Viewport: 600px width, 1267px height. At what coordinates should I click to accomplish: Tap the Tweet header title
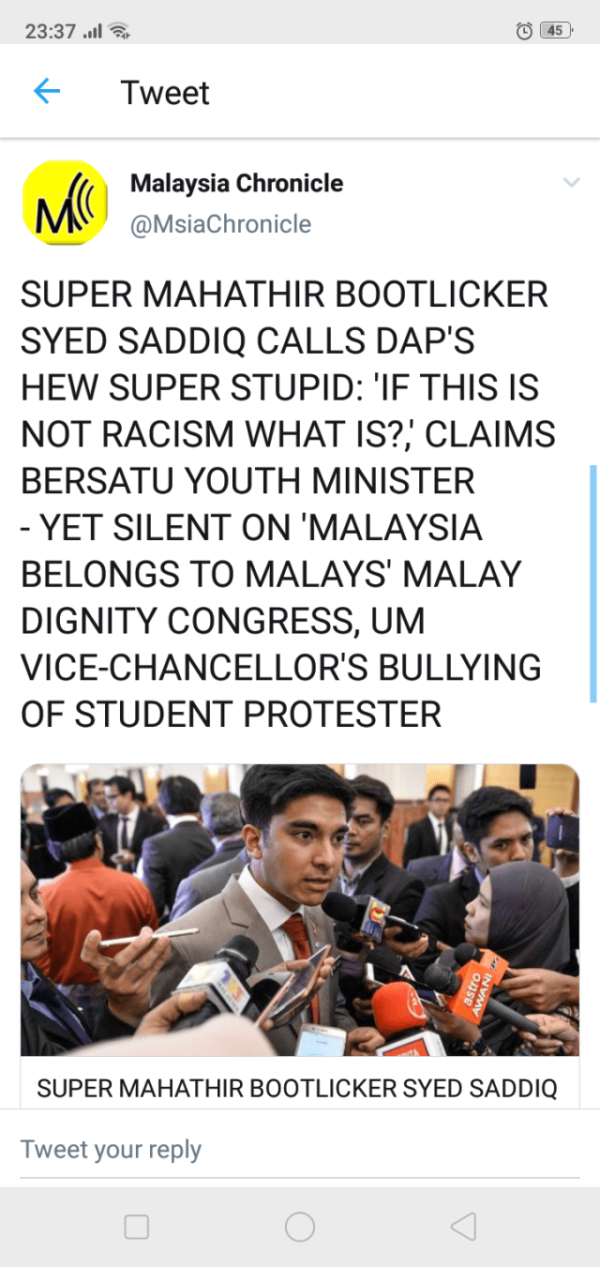click(x=165, y=93)
